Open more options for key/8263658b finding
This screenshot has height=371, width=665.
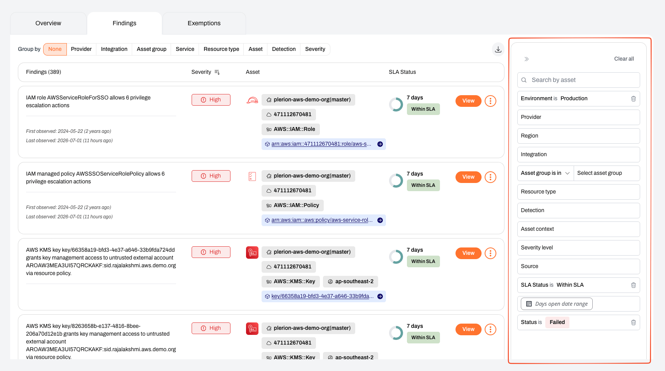pyautogui.click(x=490, y=329)
